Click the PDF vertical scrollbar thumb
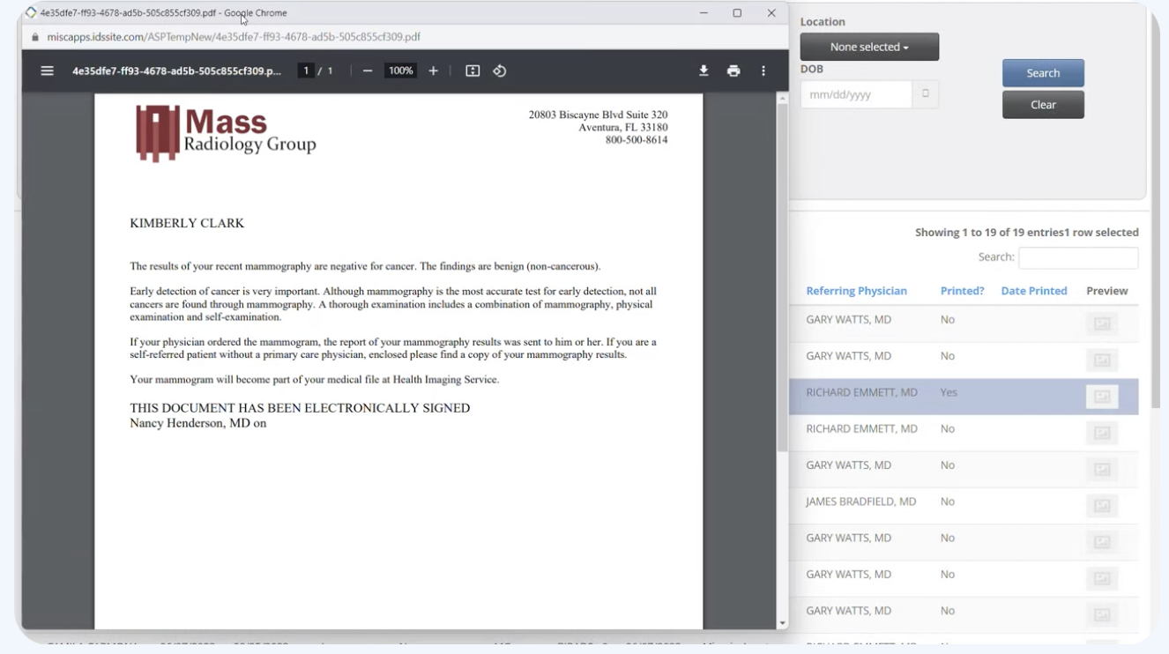Viewport: 1169px width, 654px height. coord(782,277)
